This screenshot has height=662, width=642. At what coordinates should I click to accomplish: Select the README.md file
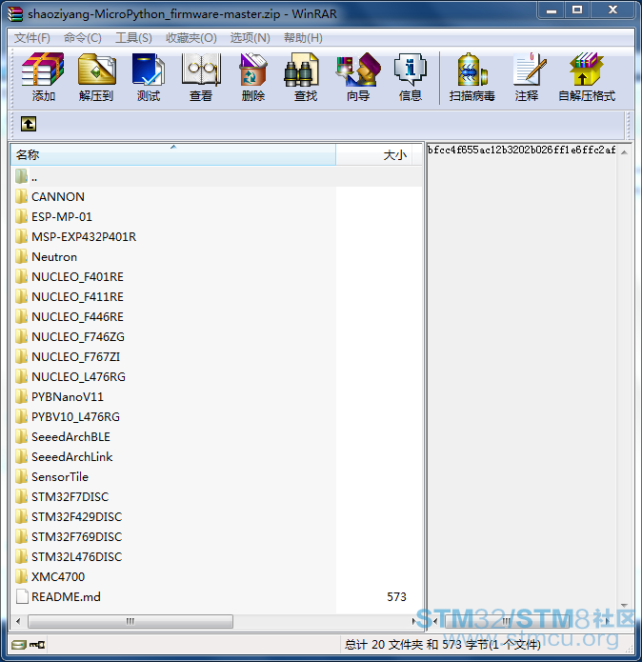pos(58,596)
